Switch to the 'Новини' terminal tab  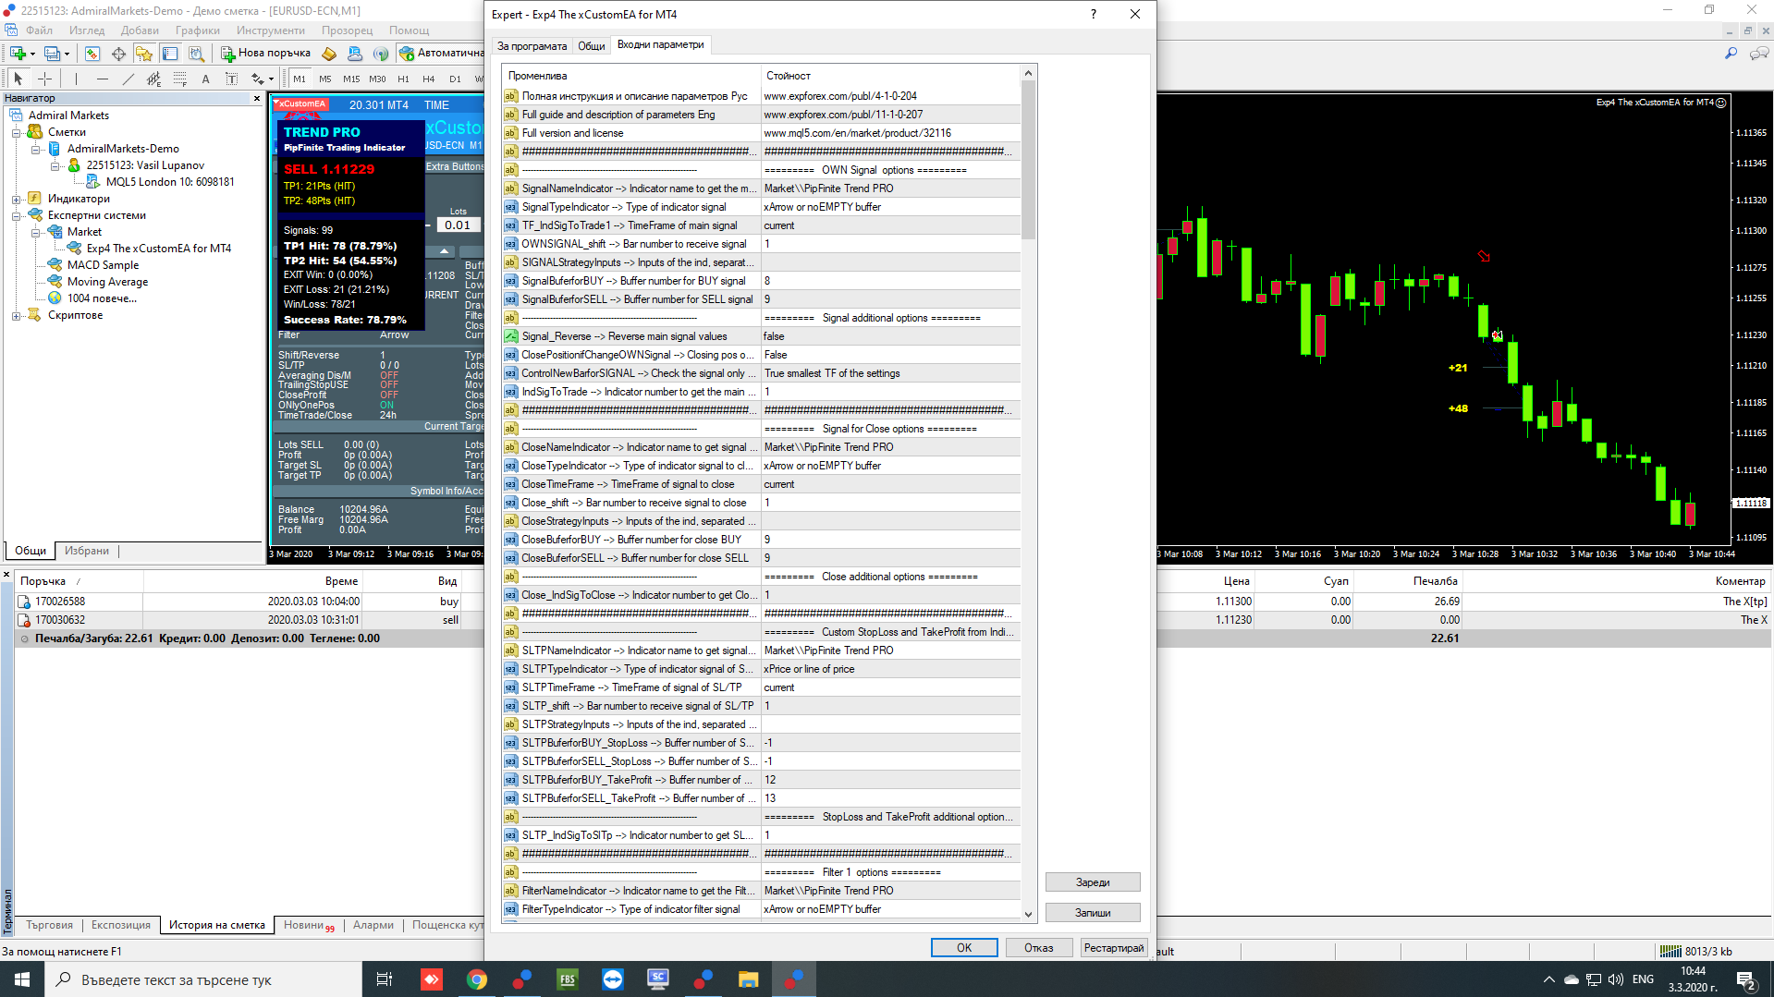[309, 925]
